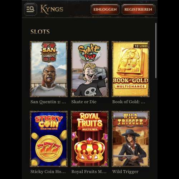This screenshot has height=179, width=179.
Task: Open Wild Trigger slot thumbnail
Action: click(x=131, y=139)
